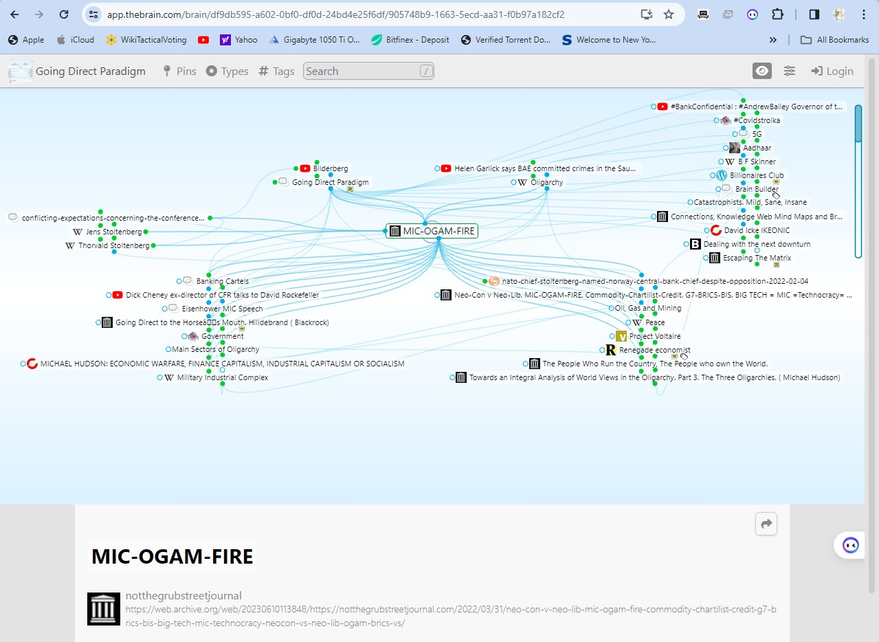Open the Escaping The Matrix thought
Viewport: 879px width, 642px height.
click(x=757, y=258)
